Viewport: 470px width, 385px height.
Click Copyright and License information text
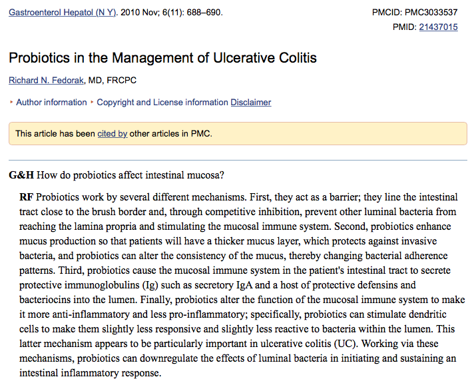(x=162, y=103)
